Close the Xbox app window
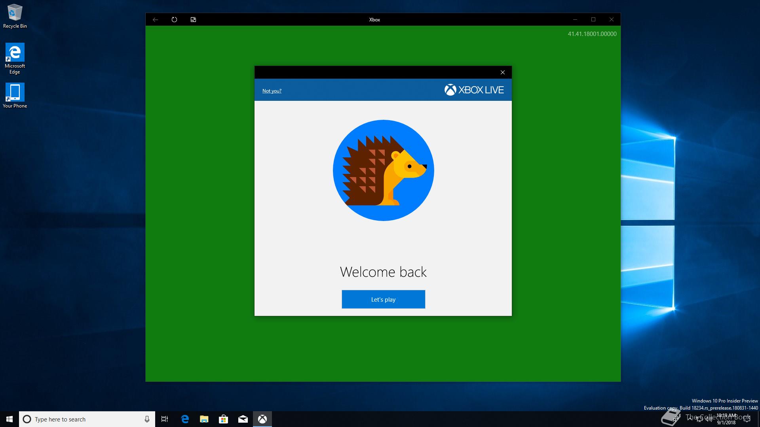 coord(612,19)
